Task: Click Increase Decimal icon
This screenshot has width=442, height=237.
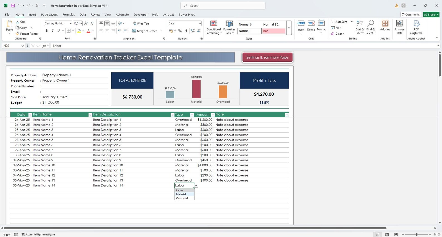Action: 193,31
